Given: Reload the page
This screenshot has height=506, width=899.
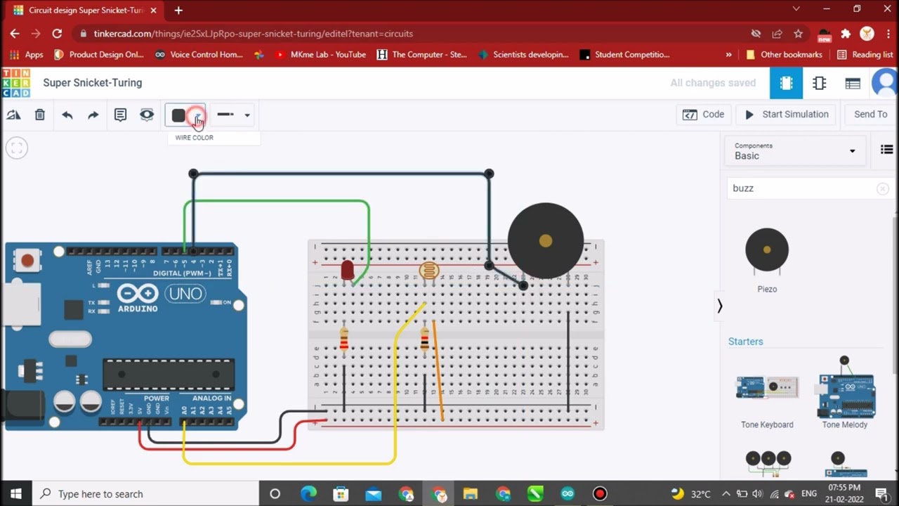Looking at the screenshot, I should [x=57, y=33].
